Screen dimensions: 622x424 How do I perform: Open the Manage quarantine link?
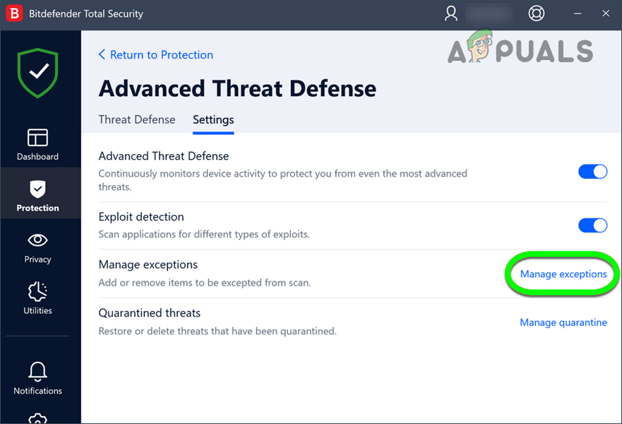563,322
